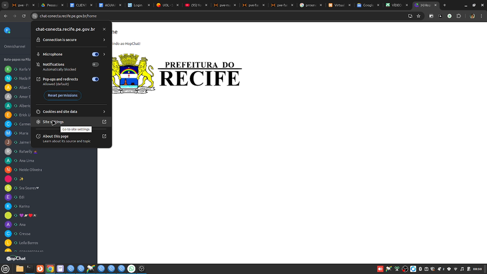Open chat with Leila Barros
Viewport: 487px width, 274px height.
click(x=50, y=243)
